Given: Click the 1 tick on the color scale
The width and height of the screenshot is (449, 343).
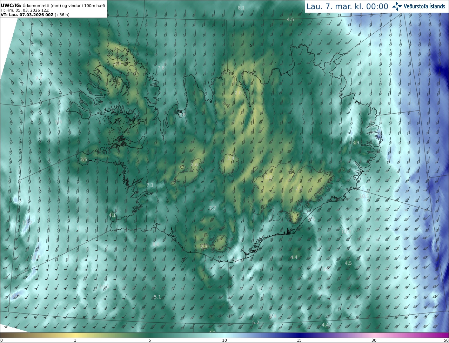Looking at the screenshot, I should pos(75,340).
